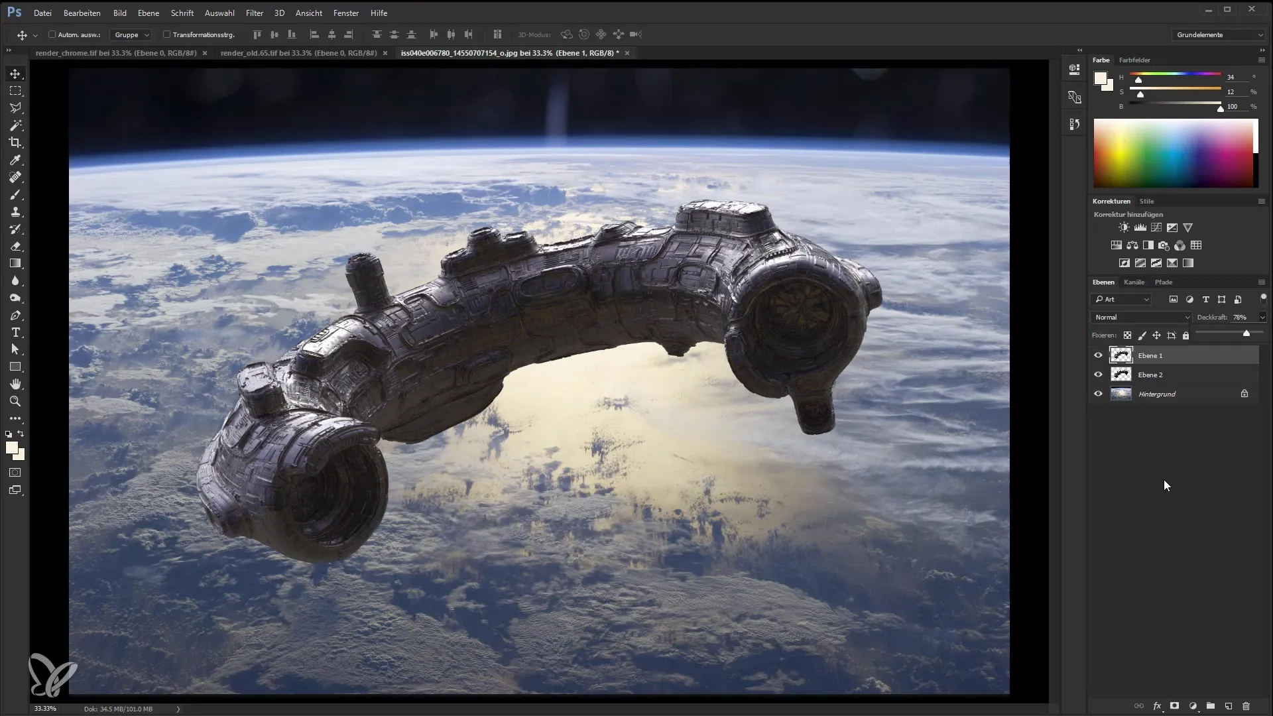The image size is (1273, 716).
Task: Hide the Ebene 2 layer
Action: pyautogui.click(x=1098, y=375)
